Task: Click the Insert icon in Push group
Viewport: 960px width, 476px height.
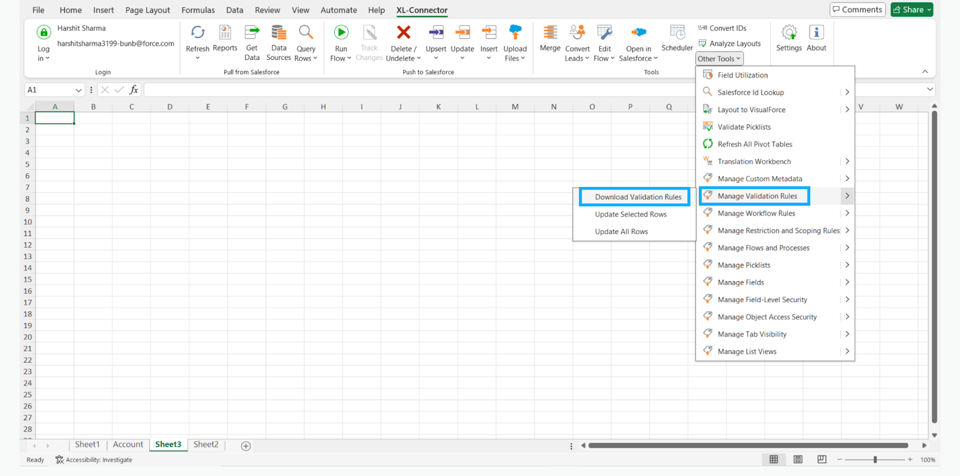Action: coord(489,32)
